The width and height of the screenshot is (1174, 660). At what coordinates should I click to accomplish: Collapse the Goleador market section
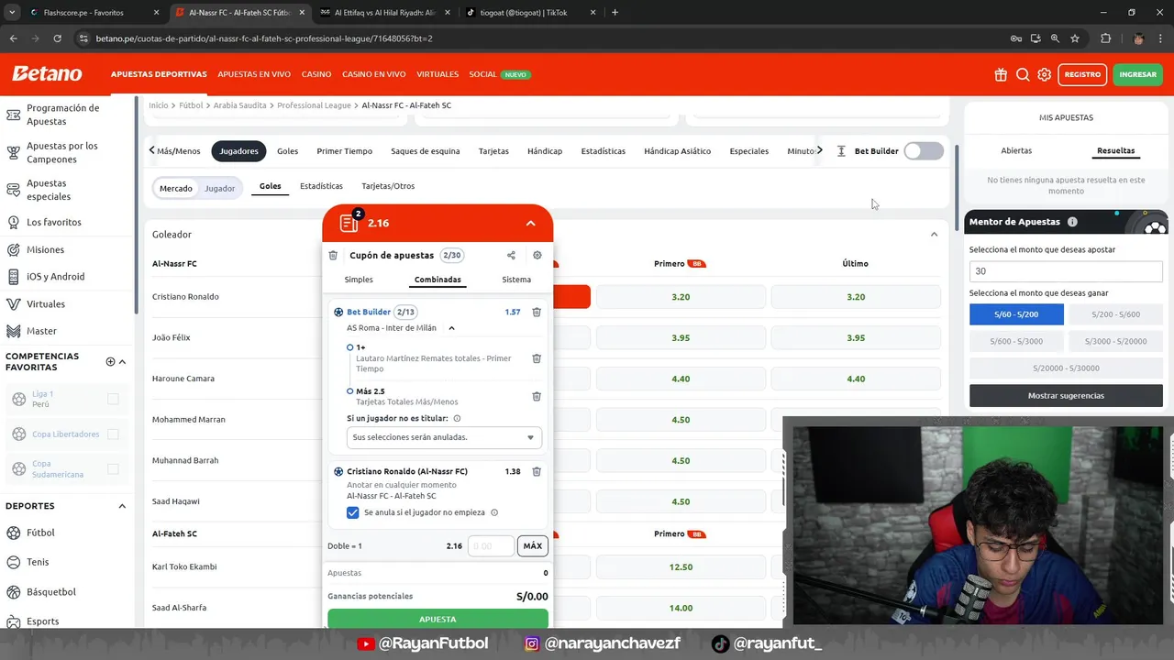[934, 235]
